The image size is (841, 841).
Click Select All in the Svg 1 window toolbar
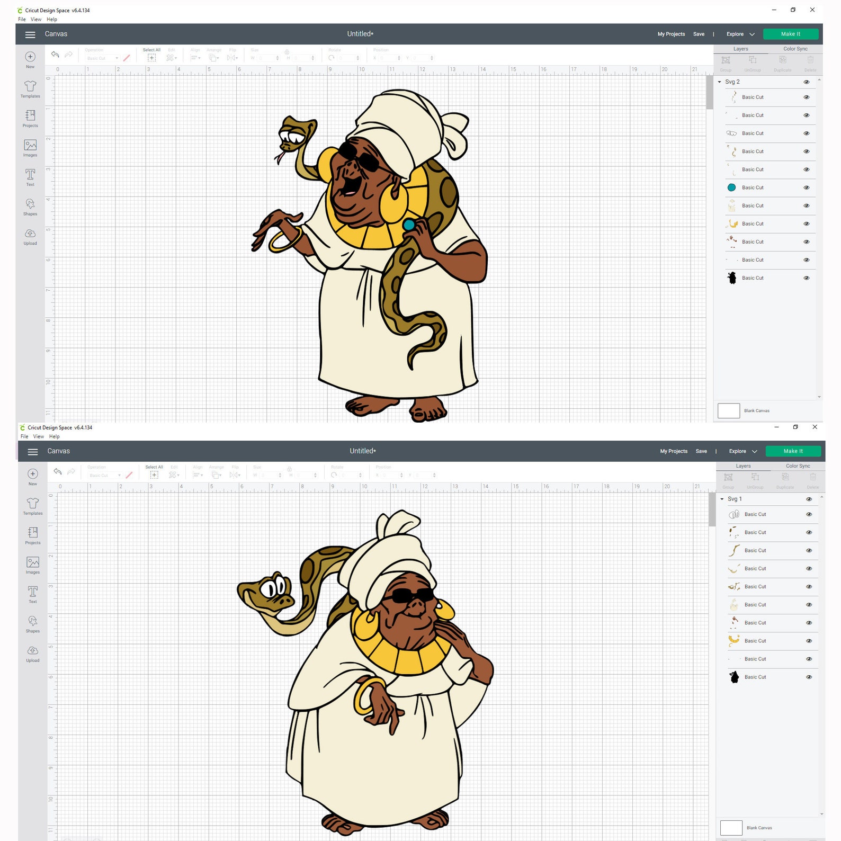tap(154, 472)
